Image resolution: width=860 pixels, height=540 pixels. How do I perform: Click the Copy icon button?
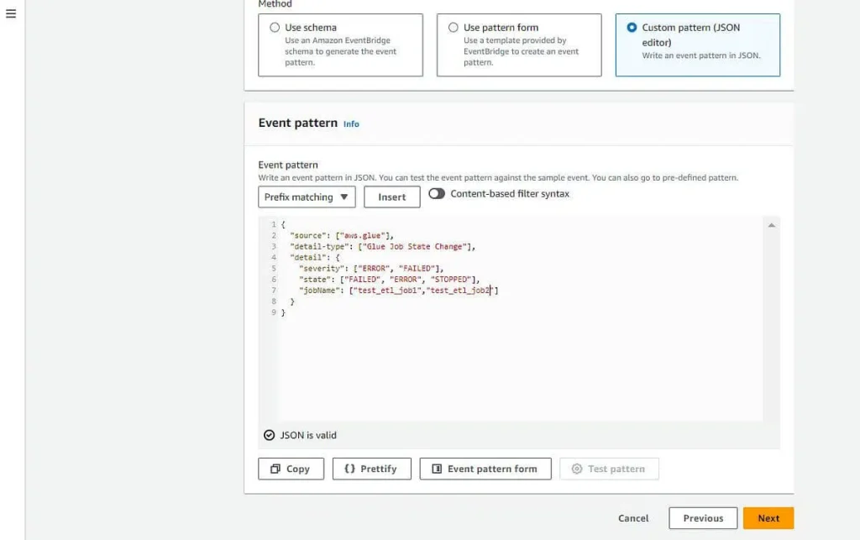275,469
